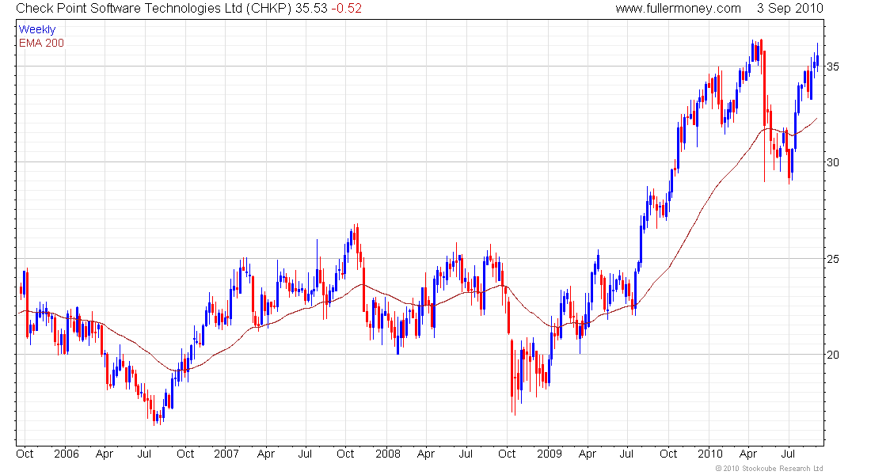Click the 2010 year label on the time axis
Viewport: 871px width, 475px height.
tap(710, 454)
